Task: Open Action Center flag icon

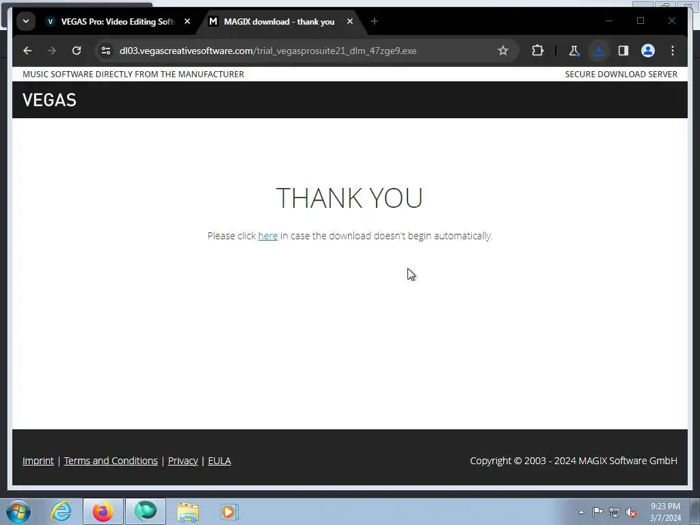Action: (597, 512)
